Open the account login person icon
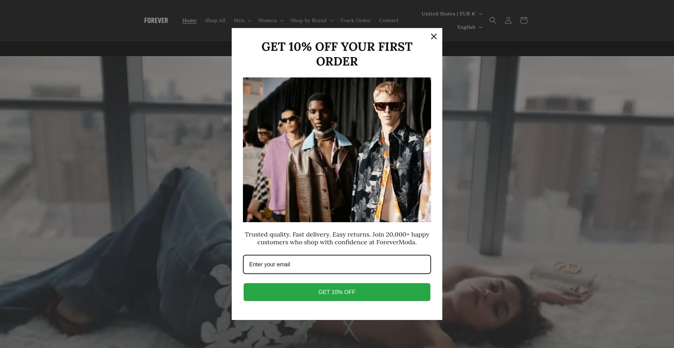 (x=508, y=20)
